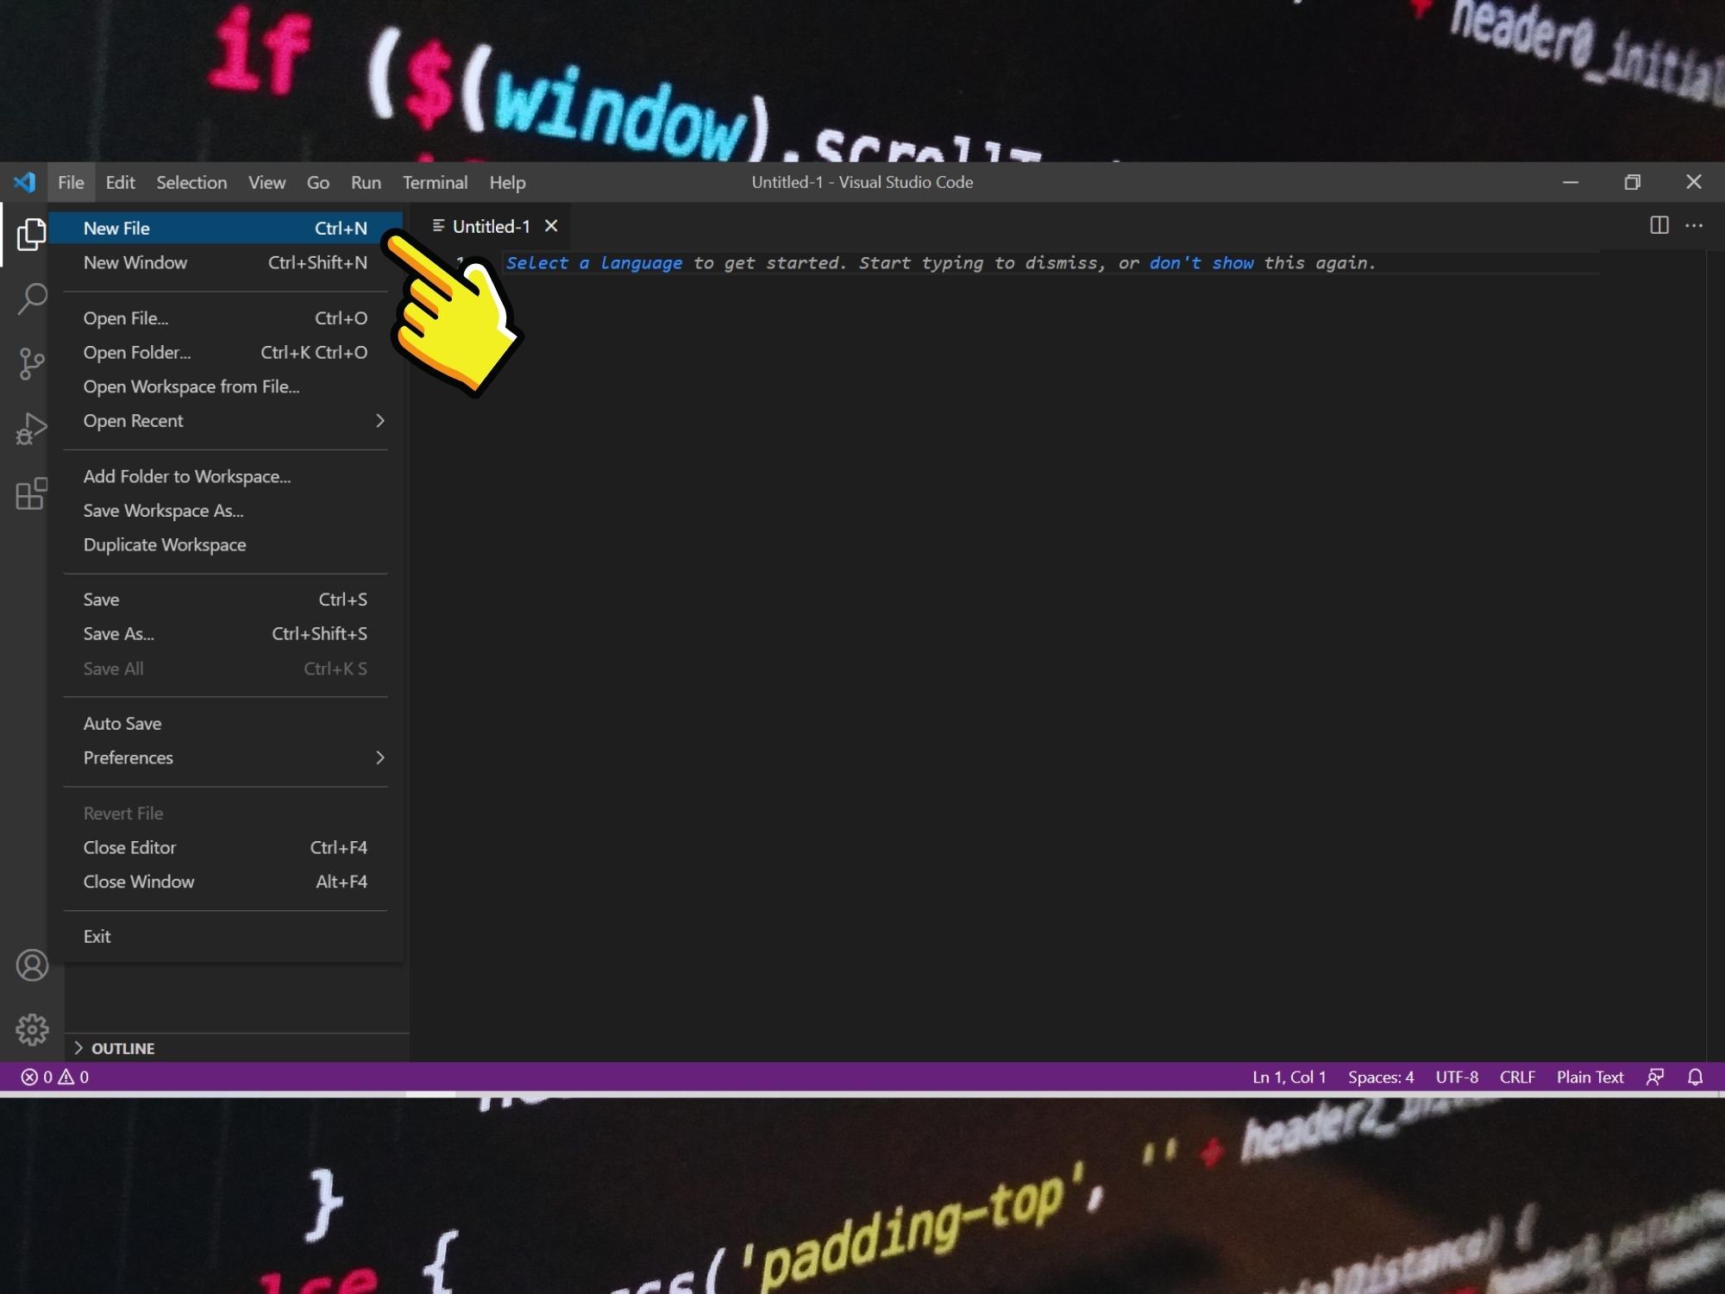Open the Terminal menu
The width and height of the screenshot is (1725, 1294).
[435, 182]
